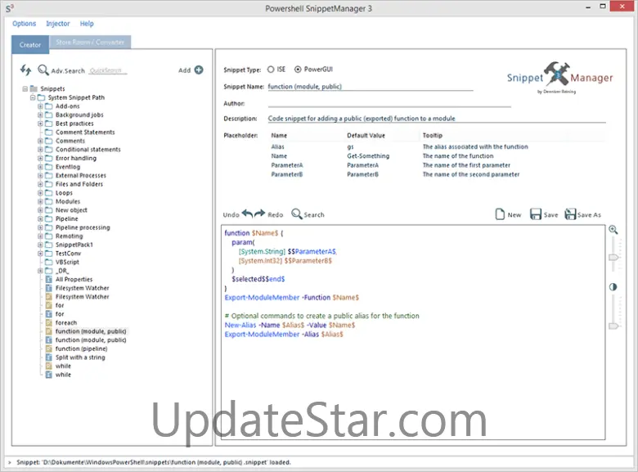Screen dimensions: 638x472
Task: Click the contrast half-circle icon
Action: click(613, 287)
